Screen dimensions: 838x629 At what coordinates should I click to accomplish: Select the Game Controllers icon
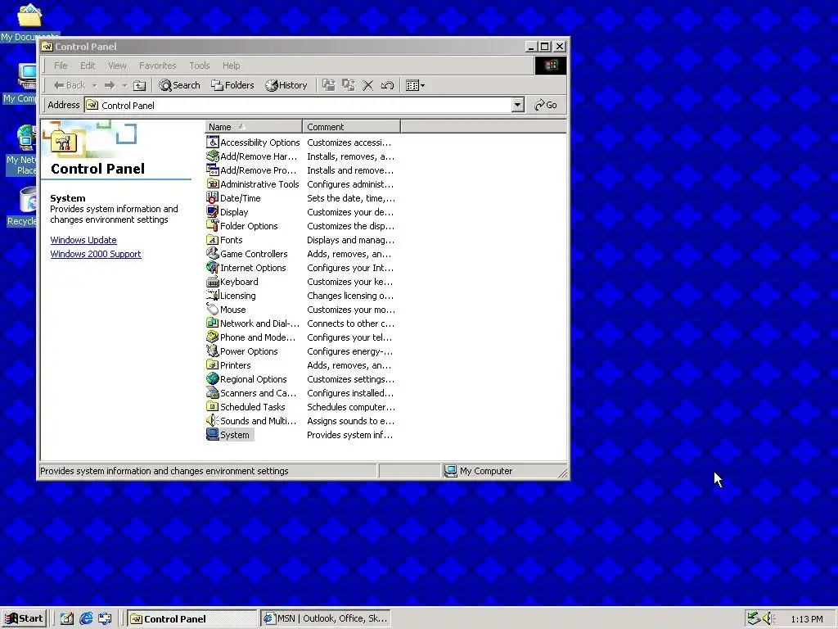coord(213,254)
